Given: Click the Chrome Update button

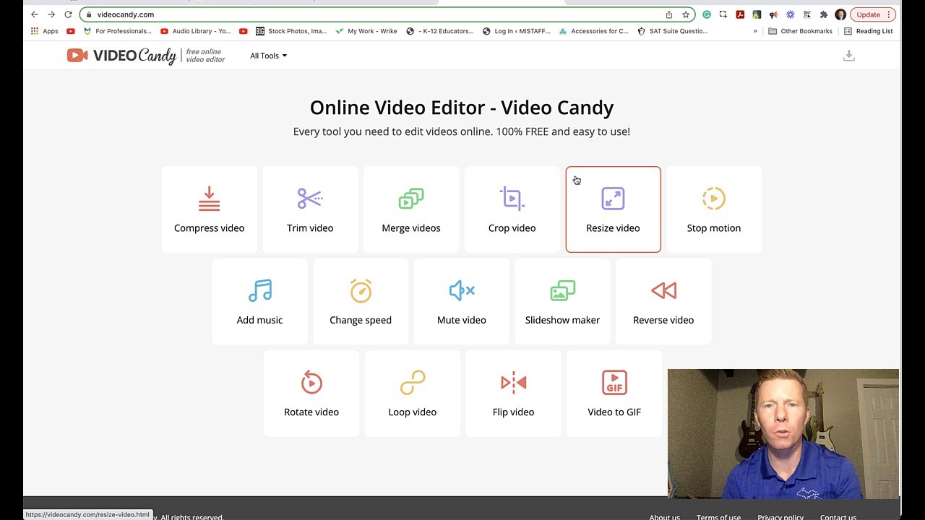Looking at the screenshot, I should [873, 14].
